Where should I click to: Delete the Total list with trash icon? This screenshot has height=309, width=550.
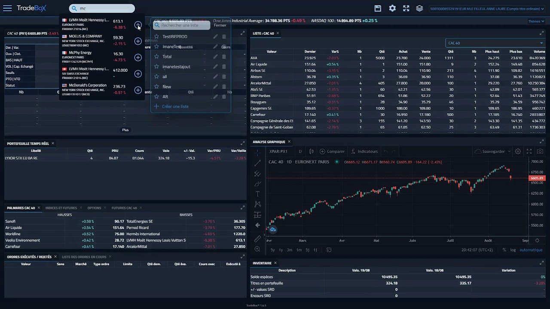coord(224,57)
